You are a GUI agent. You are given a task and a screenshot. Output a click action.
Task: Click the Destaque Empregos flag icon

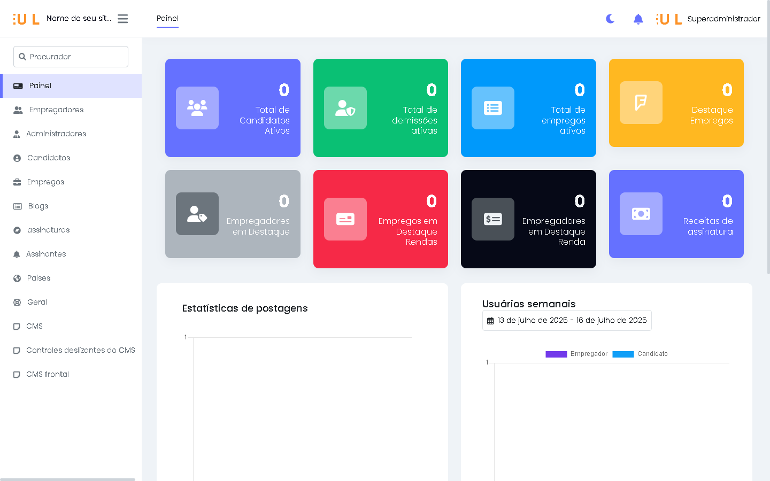641,103
